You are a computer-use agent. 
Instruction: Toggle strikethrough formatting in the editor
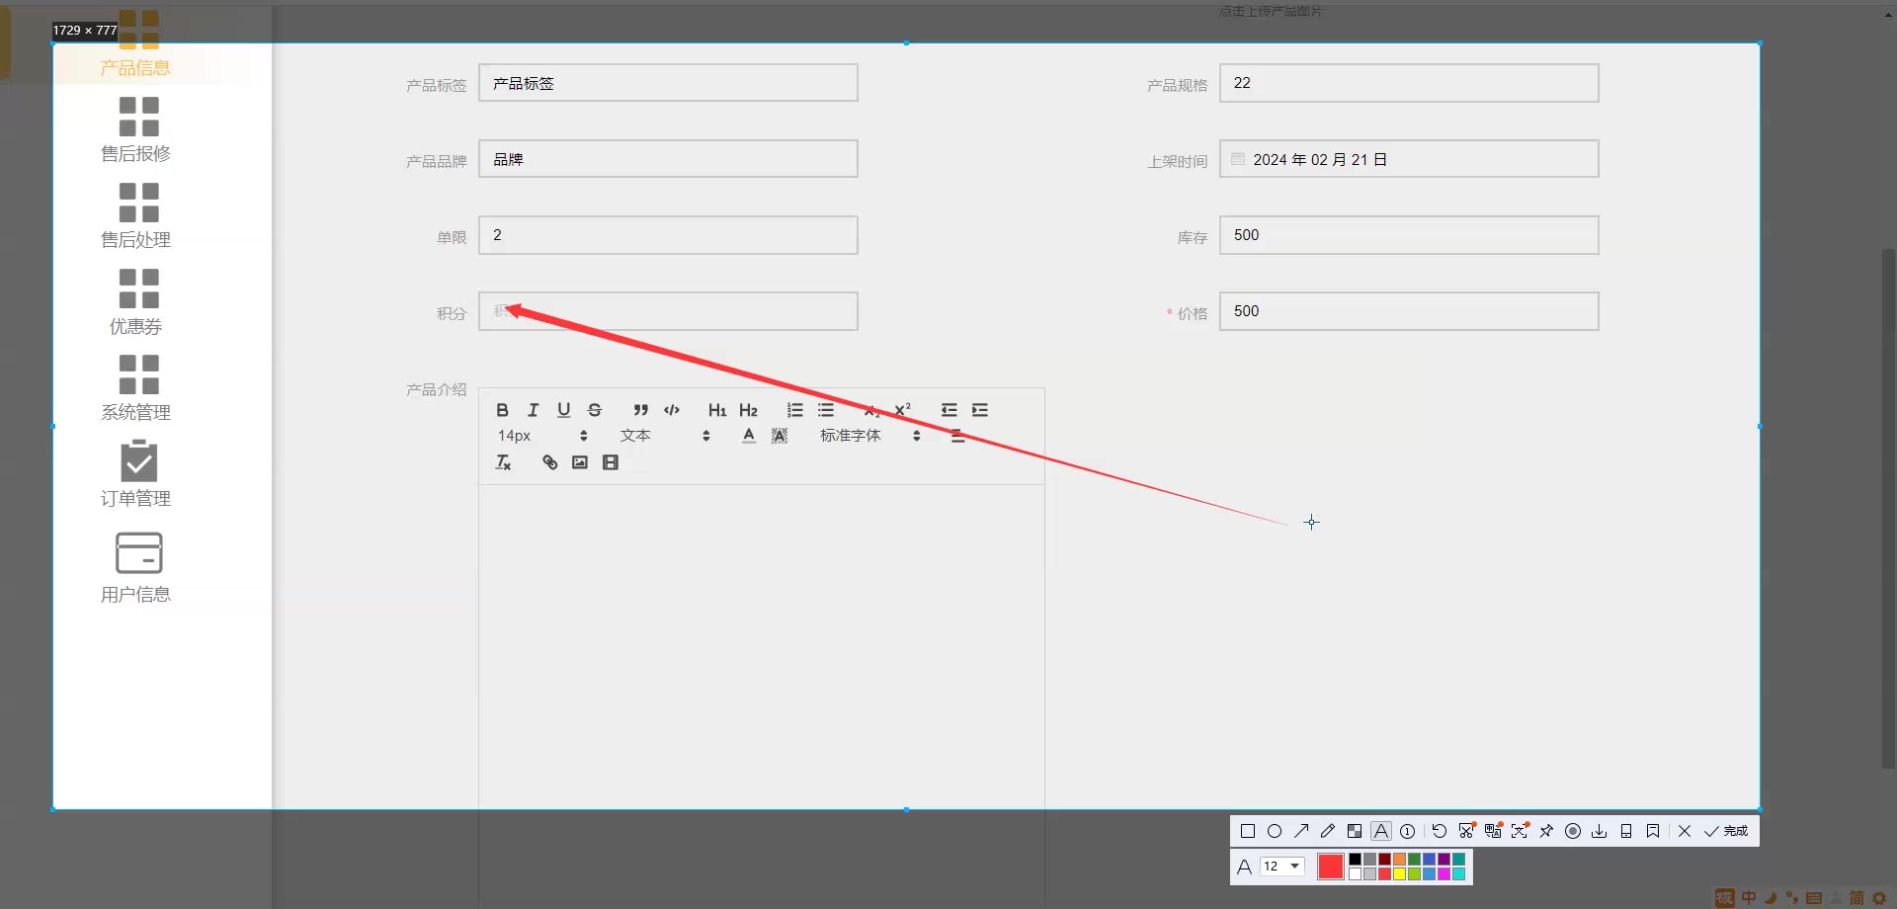594,410
